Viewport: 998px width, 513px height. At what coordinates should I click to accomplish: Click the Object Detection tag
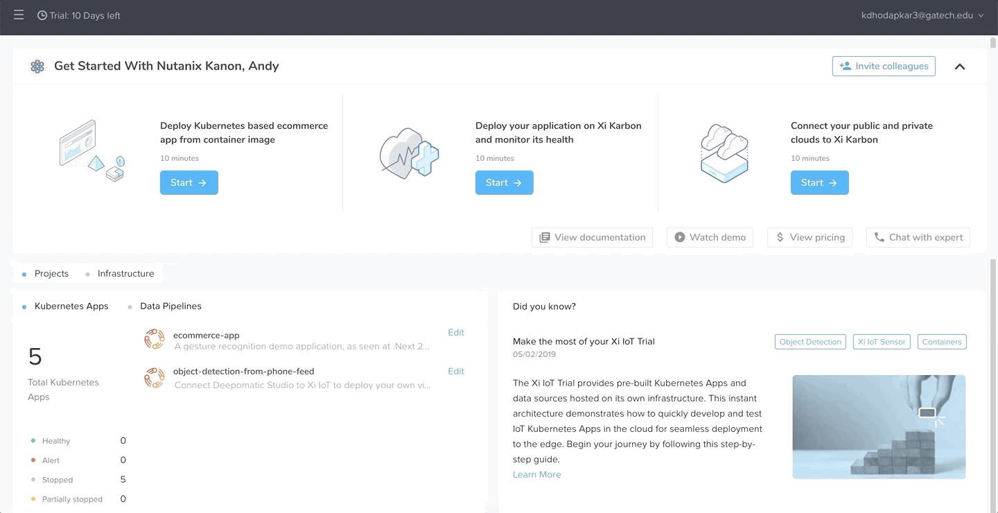click(x=810, y=342)
